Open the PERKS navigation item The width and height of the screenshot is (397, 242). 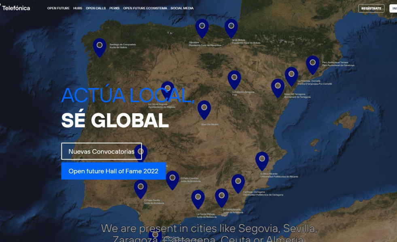click(115, 8)
